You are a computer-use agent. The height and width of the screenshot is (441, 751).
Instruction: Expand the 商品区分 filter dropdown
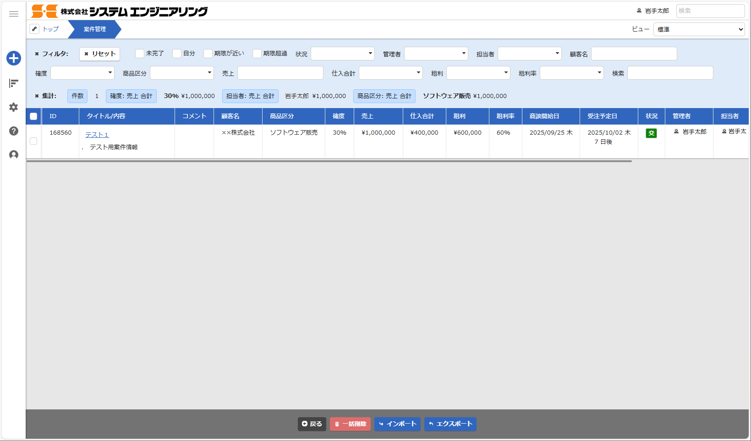click(x=181, y=73)
